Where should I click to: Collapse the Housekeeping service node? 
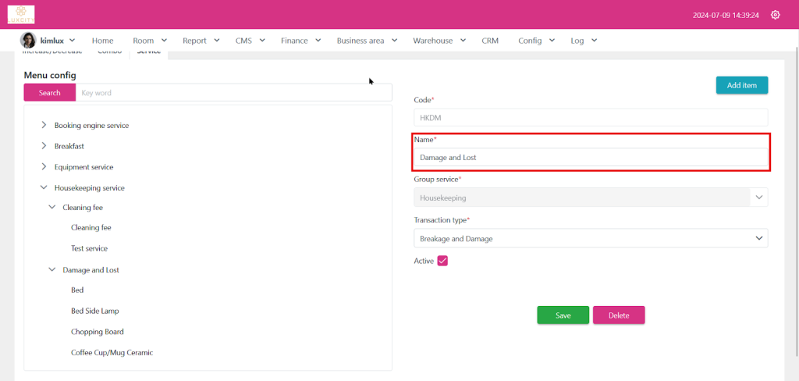click(44, 188)
